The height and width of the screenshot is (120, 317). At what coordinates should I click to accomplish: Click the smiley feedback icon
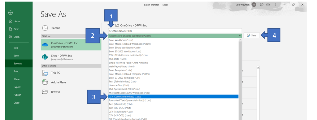coord(262,5)
